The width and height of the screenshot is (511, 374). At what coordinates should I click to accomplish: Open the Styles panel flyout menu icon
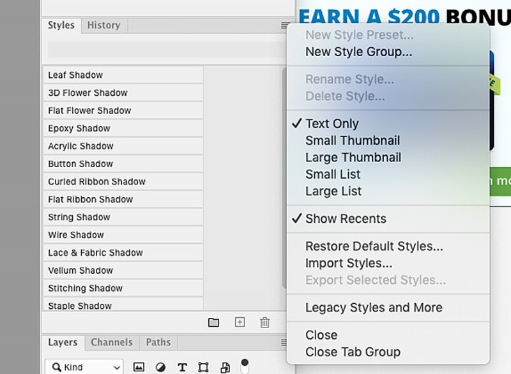[x=285, y=26]
